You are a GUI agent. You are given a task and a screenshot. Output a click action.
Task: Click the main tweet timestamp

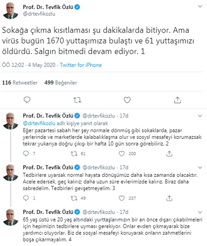tap(29, 65)
